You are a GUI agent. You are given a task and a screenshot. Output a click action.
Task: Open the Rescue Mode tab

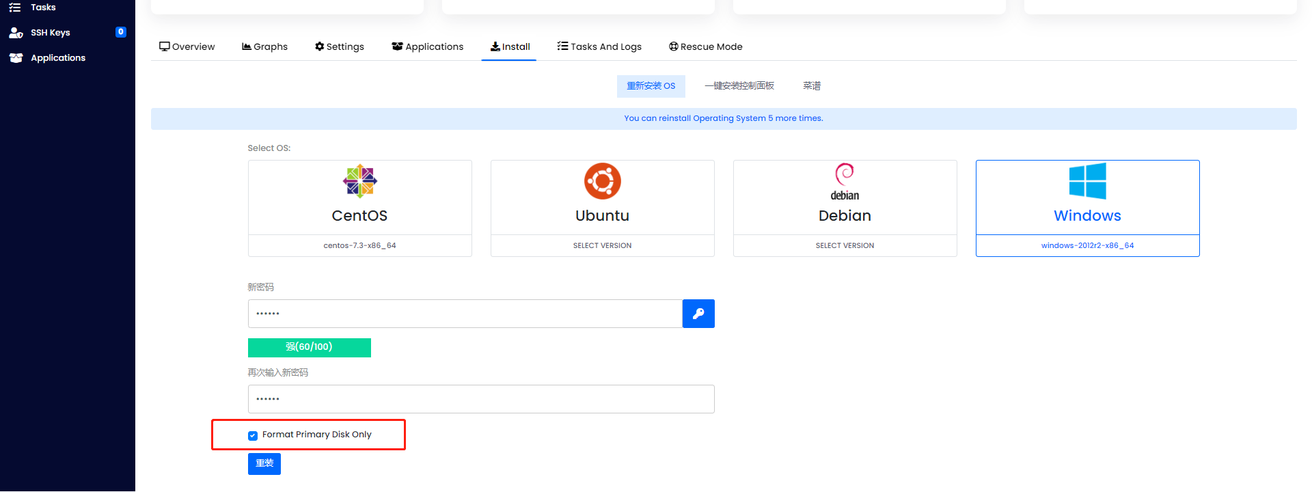click(706, 46)
